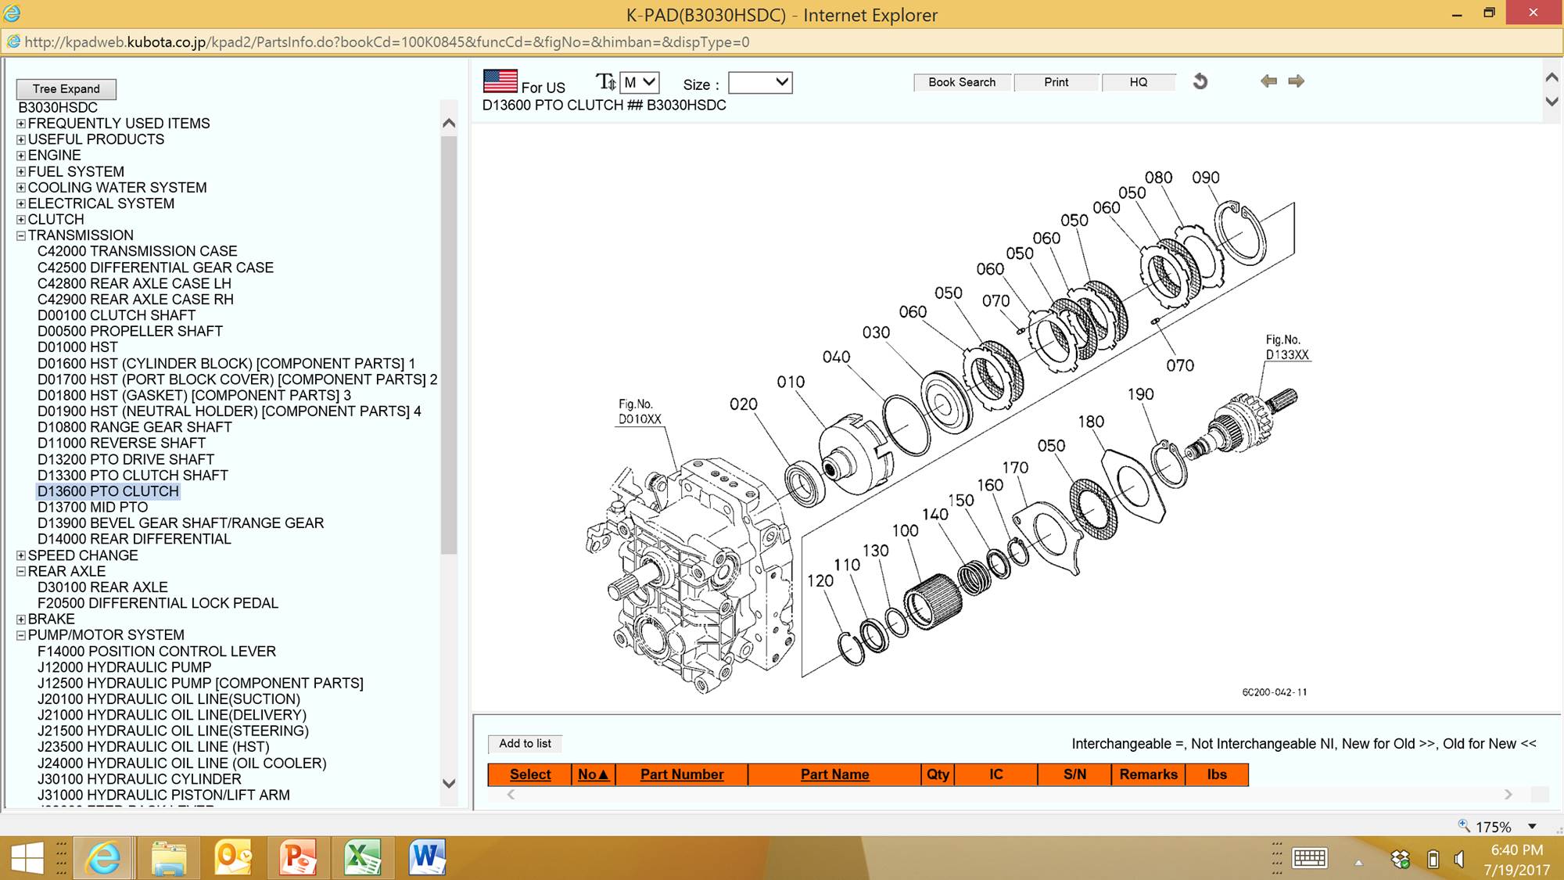
Task: Click the text size icon
Action: pos(606,82)
